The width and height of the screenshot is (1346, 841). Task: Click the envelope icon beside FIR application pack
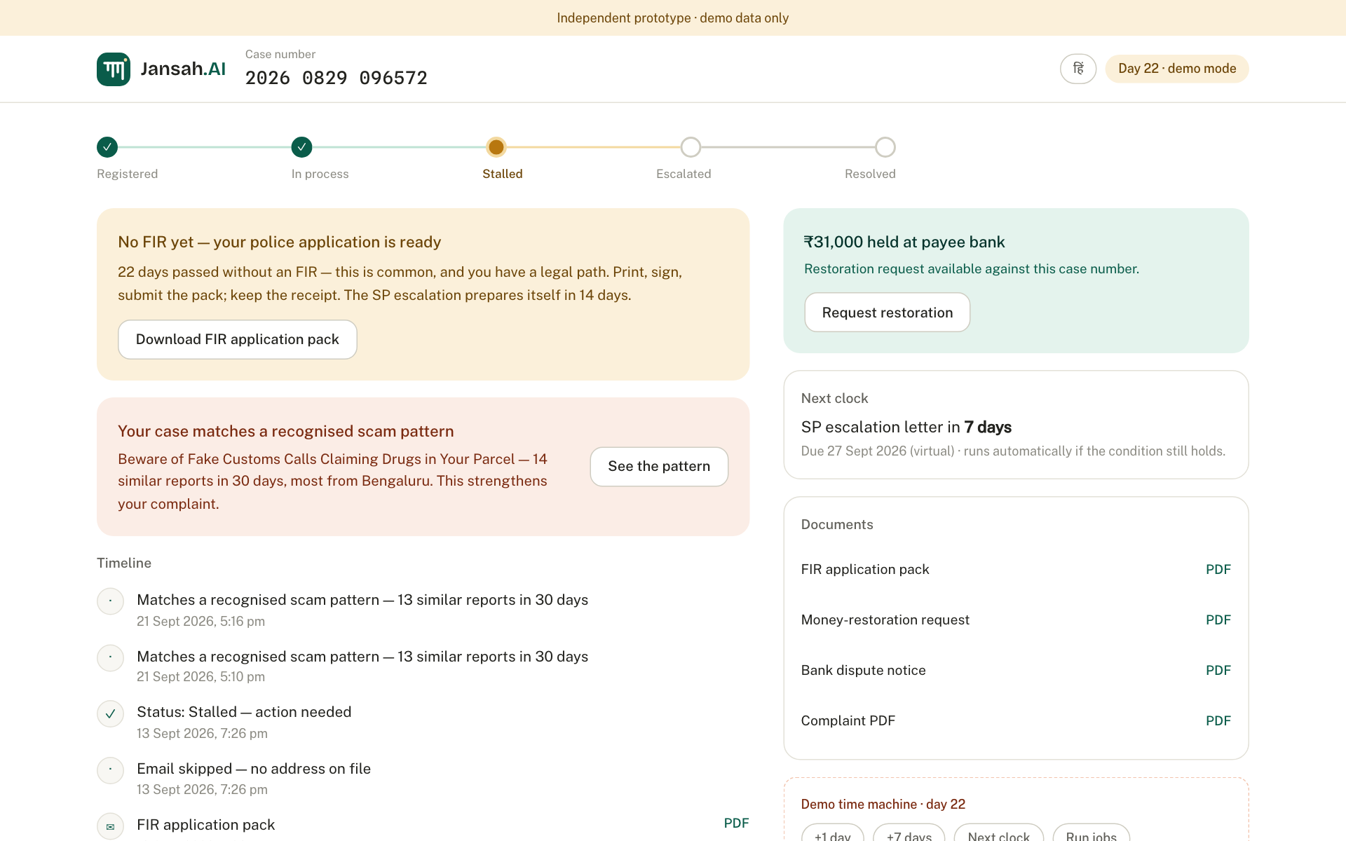[110, 827]
